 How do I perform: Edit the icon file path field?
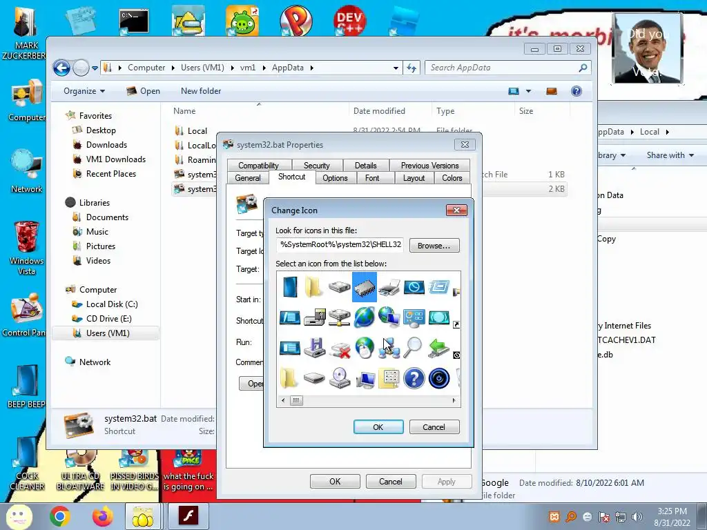[x=340, y=245]
